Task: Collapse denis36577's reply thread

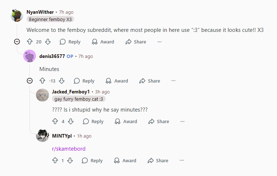Action: 30,81
